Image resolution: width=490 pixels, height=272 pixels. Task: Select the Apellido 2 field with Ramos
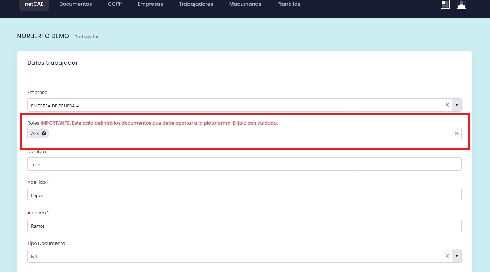point(244,226)
